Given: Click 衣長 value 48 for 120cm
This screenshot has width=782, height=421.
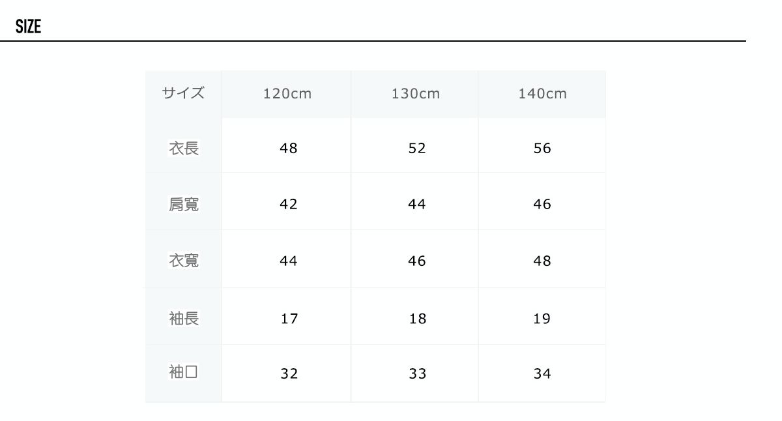Looking at the screenshot, I should [x=288, y=149].
